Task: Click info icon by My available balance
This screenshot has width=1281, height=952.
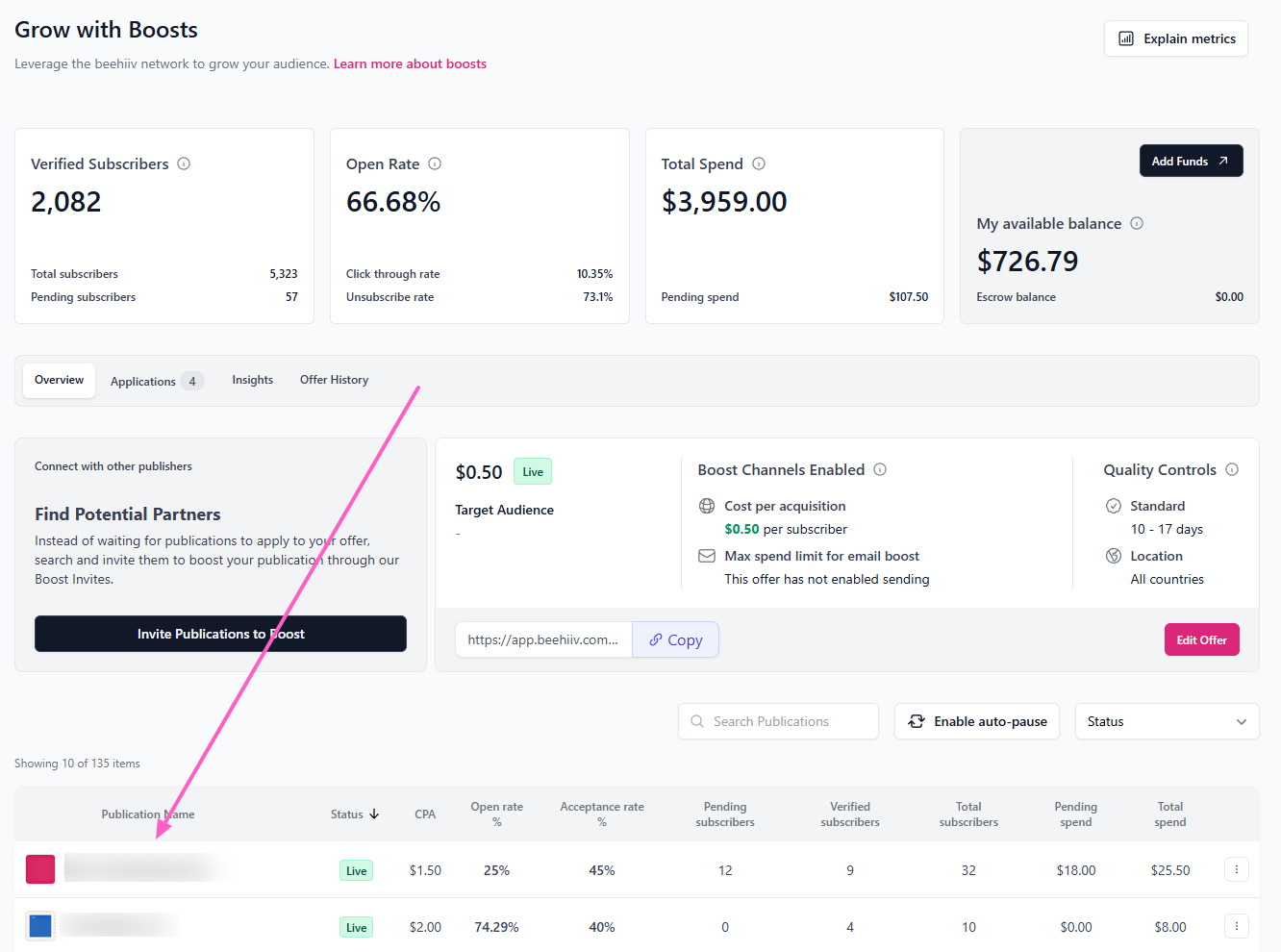Action: point(1137,223)
